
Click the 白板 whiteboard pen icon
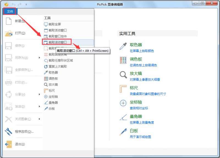[x=123, y=132]
